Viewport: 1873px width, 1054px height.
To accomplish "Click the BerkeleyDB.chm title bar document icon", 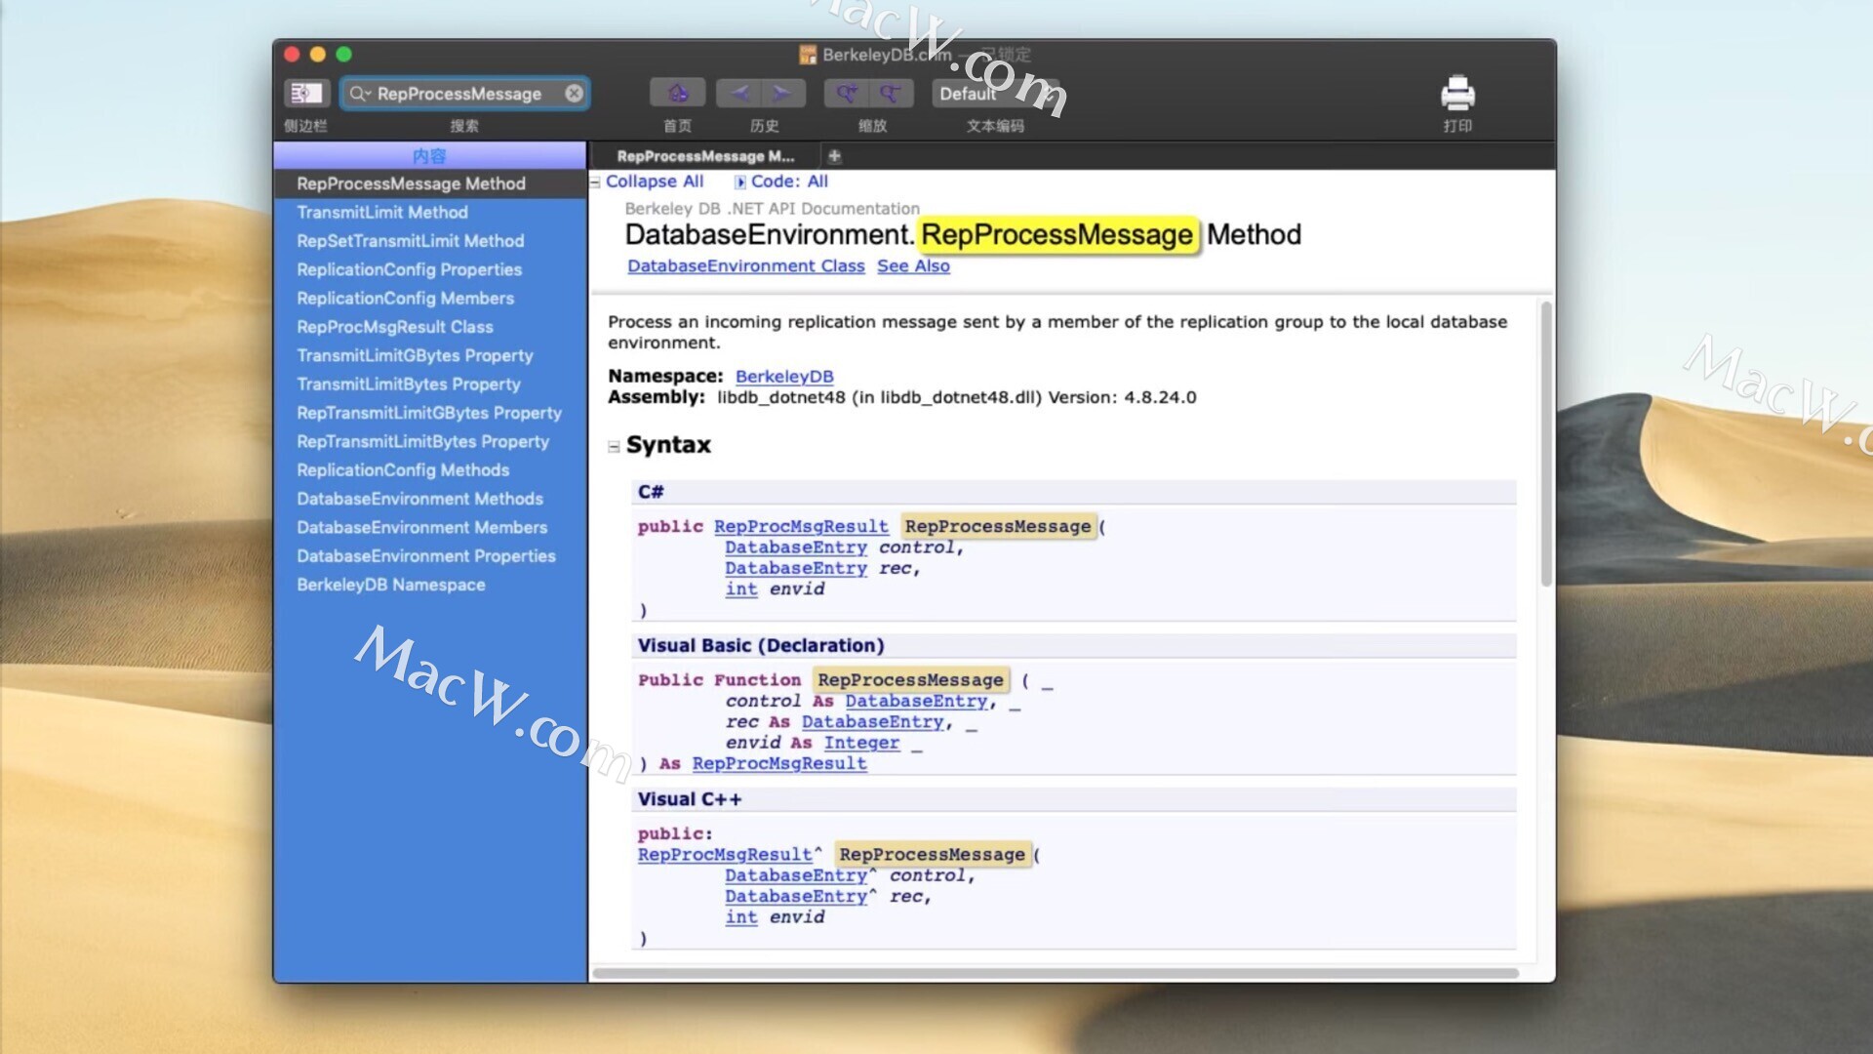I will click(x=808, y=55).
